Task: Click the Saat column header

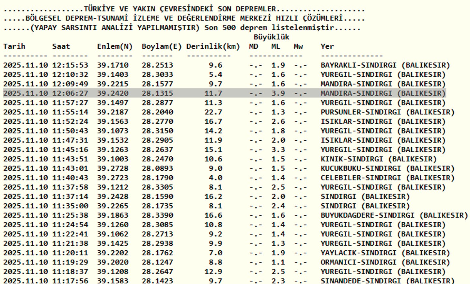Action: pyautogui.click(x=61, y=46)
